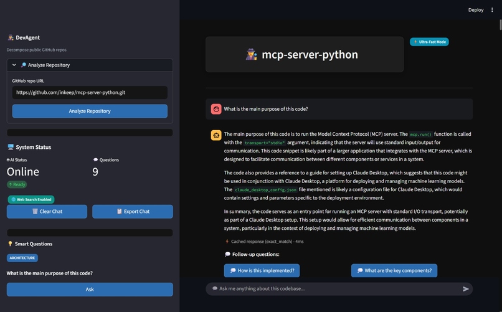The image size is (502, 312).
Task: Click the user avatar icon beside question
Action: point(216,109)
